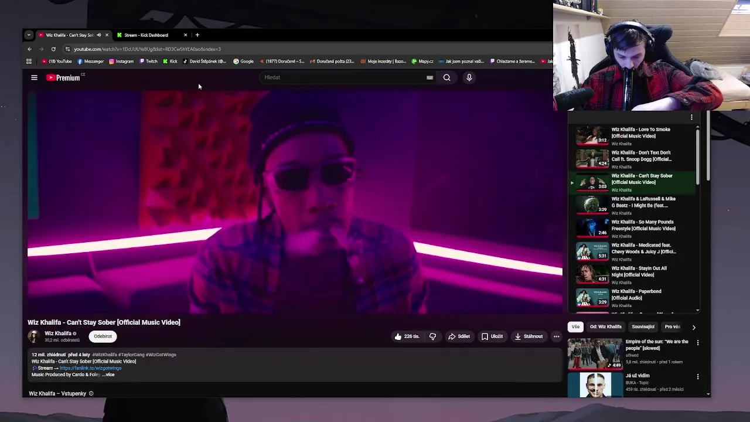750x422 pixels.
Task: Mute the tab using its speaker icon
Action: (x=98, y=35)
